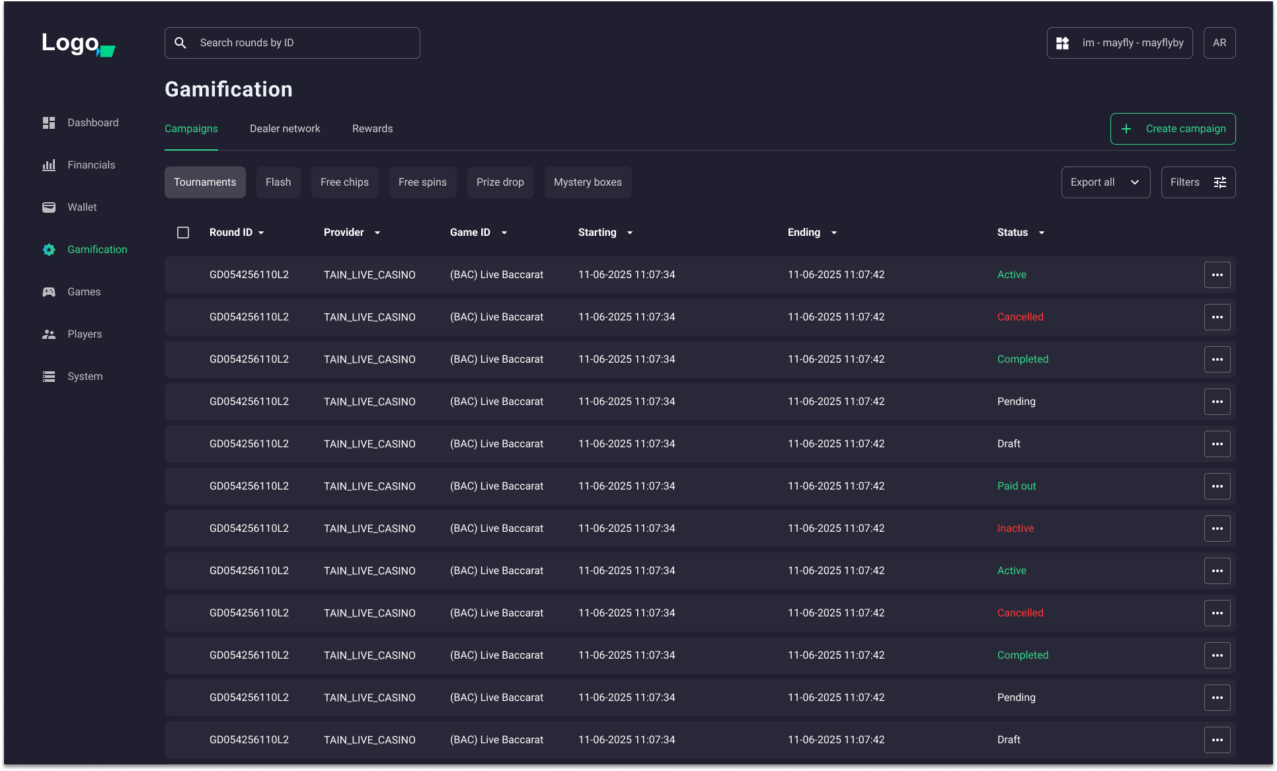Toggle the select-all checkbox in table header
Image resolution: width=1277 pixels, height=771 pixels.
tap(182, 232)
